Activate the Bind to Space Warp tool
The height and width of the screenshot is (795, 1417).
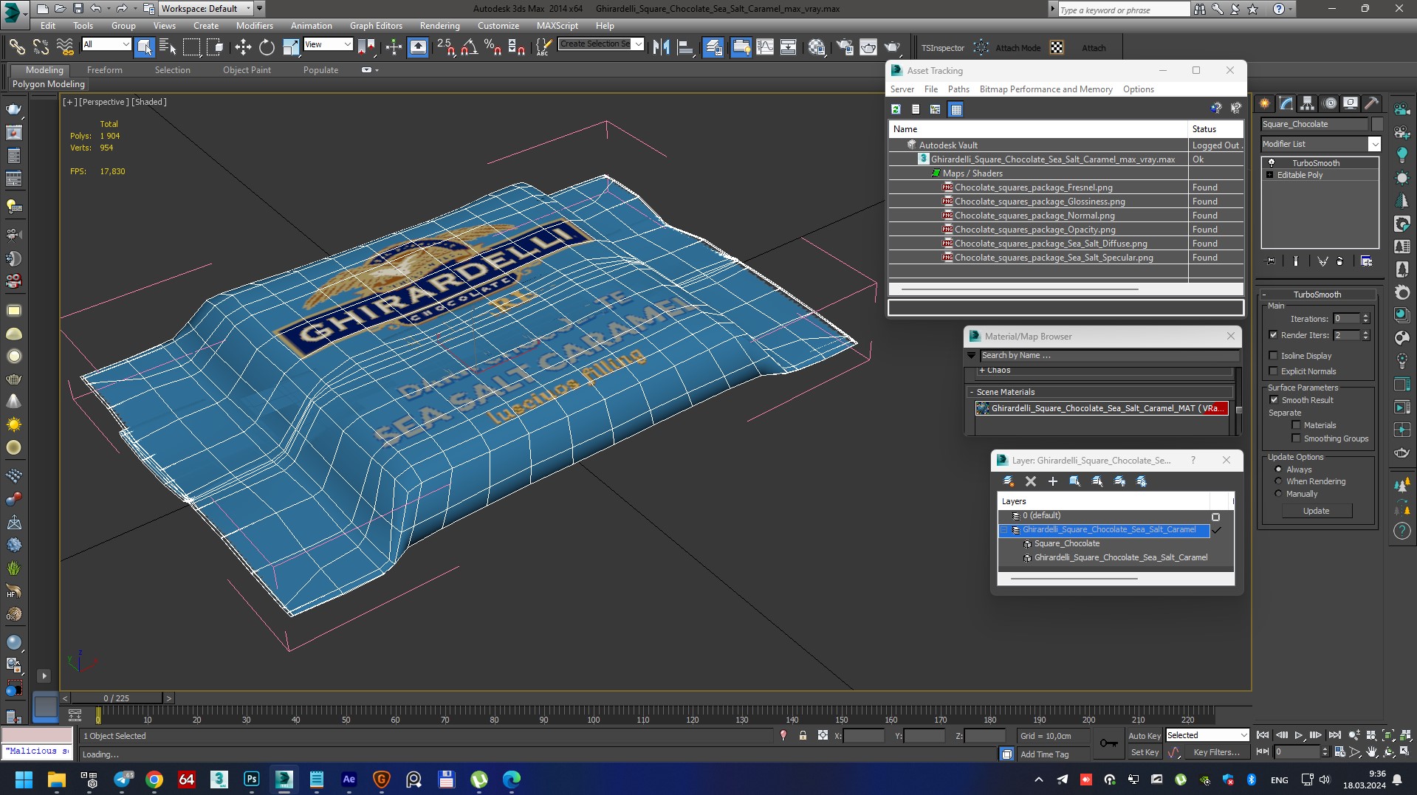[65, 47]
